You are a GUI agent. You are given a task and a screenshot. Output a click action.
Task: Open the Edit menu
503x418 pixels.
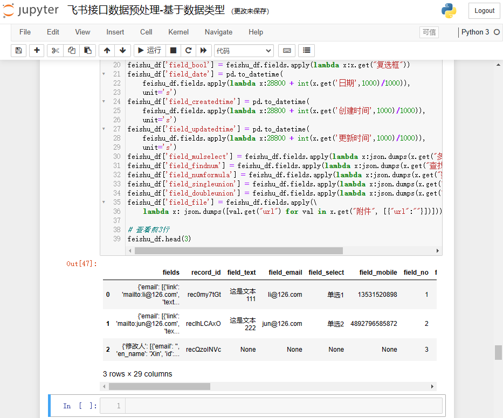[x=53, y=32]
